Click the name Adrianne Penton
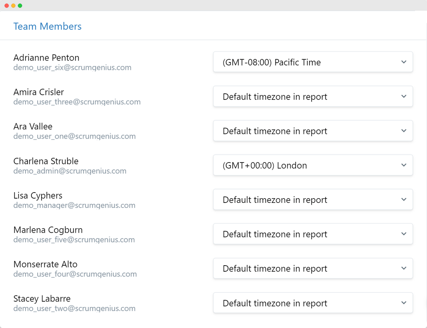 [x=46, y=58]
